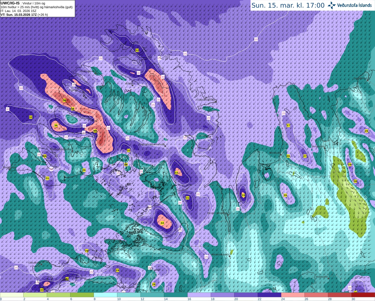Viewport: 375px width, 301px height.
Task: Pick the red 28–30 legend swatch
Action: click(x=340, y=295)
